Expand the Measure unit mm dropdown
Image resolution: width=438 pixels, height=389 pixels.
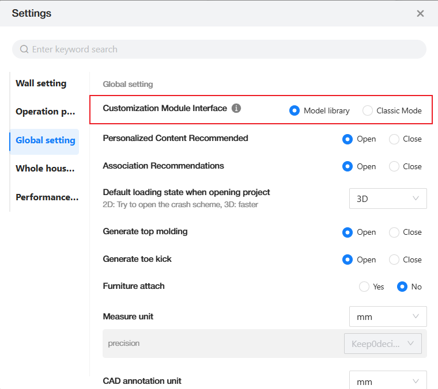(x=388, y=316)
